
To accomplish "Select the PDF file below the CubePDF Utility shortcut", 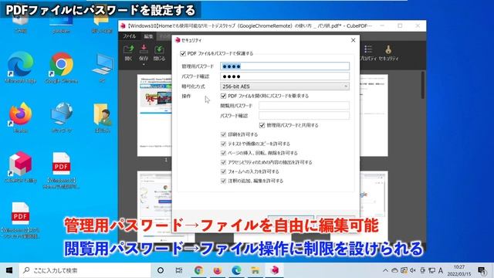I will coord(21,219).
